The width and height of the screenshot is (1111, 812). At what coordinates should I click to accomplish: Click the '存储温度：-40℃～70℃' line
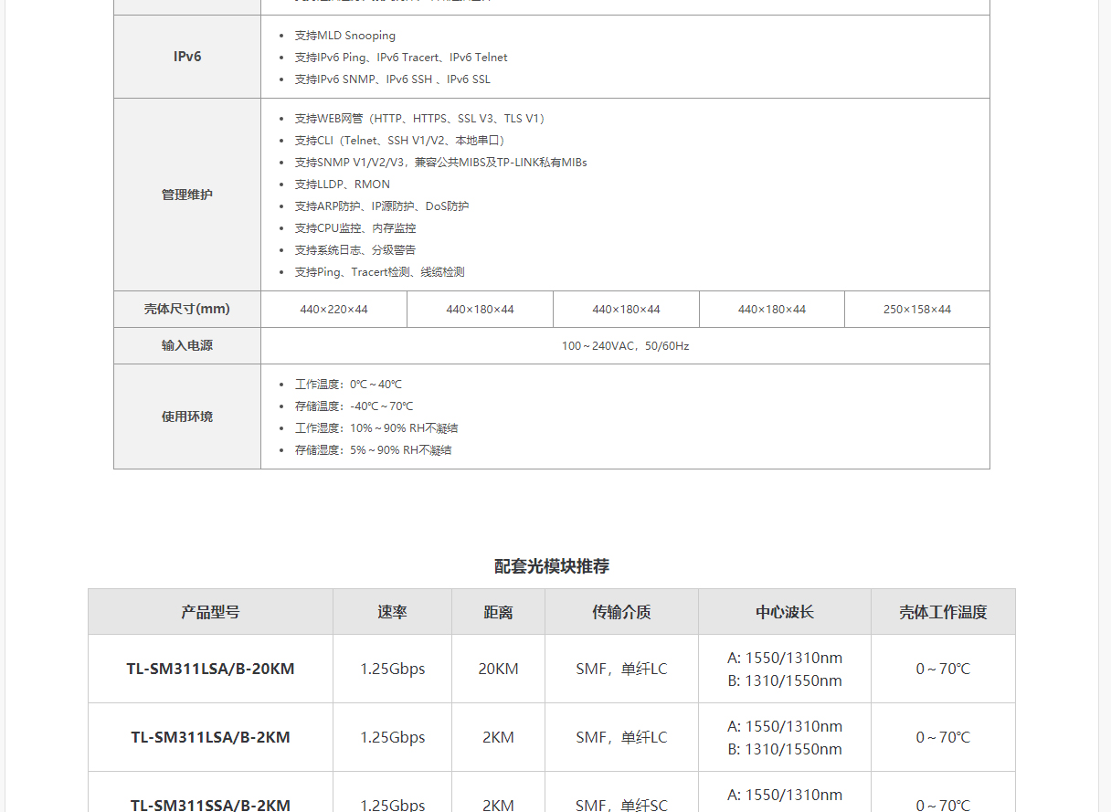point(354,406)
